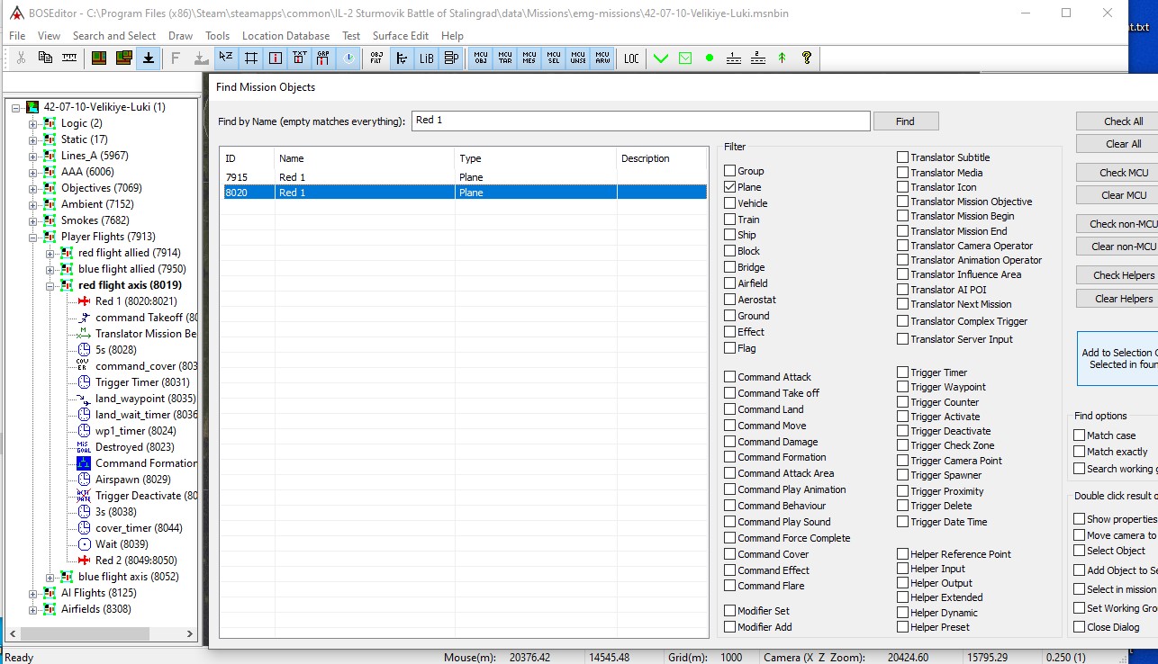Image resolution: width=1158 pixels, height=664 pixels.
Task: Expand the Logic (2) tree node
Action: [x=33, y=123]
